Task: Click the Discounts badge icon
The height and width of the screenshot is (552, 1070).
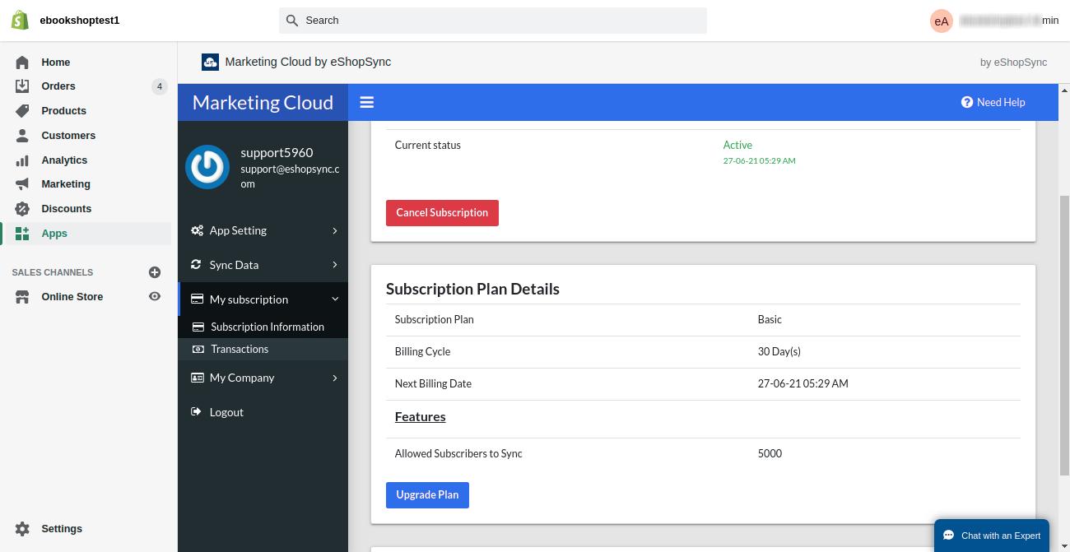Action: point(22,209)
